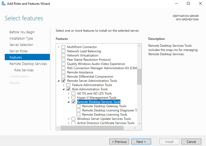The height and width of the screenshot is (146, 206).
Task: Click the features list scroll down arrow
Action: [139, 124]
